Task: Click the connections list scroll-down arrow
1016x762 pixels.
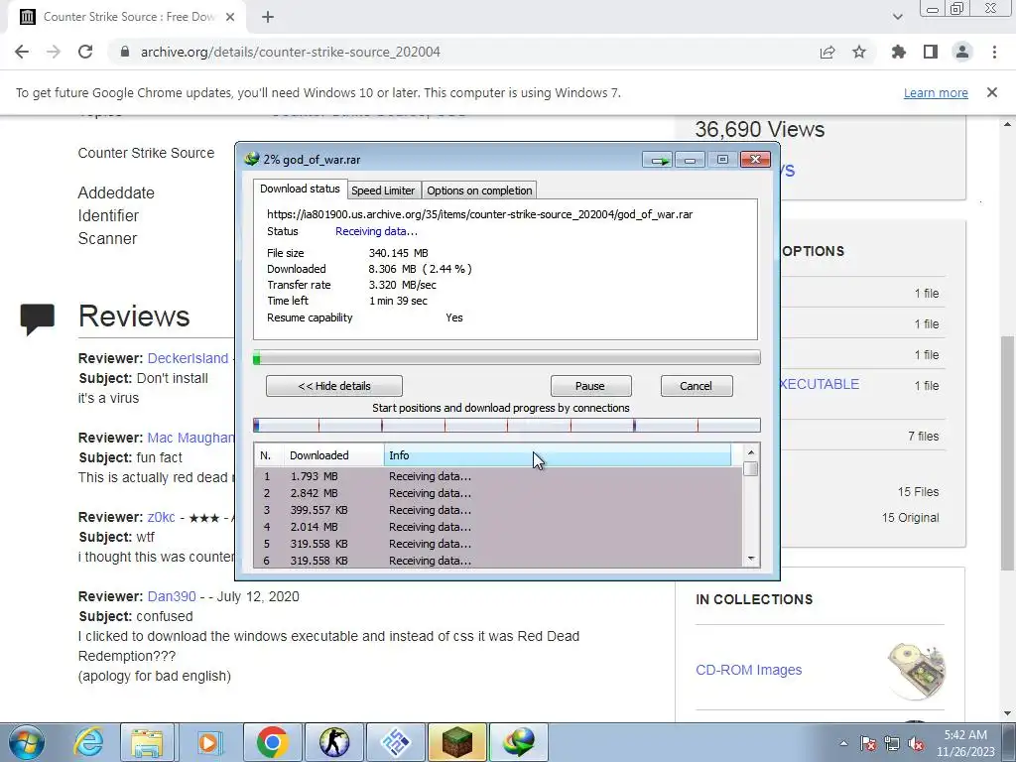Action: pos(751,559)
